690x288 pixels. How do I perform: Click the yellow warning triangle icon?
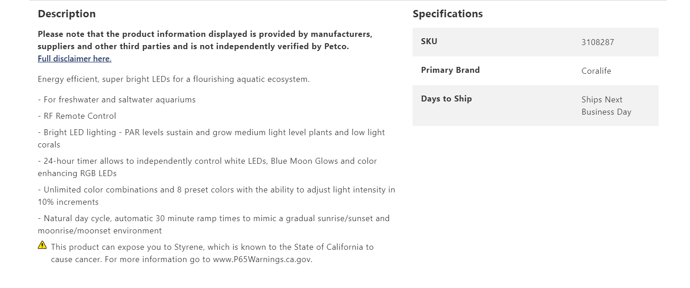[x=42, y=245]
